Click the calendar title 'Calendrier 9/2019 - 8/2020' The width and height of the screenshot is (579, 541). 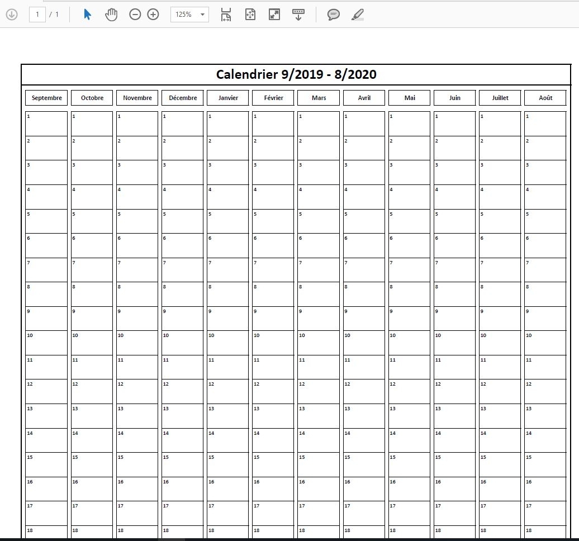(x=296, y=74)
